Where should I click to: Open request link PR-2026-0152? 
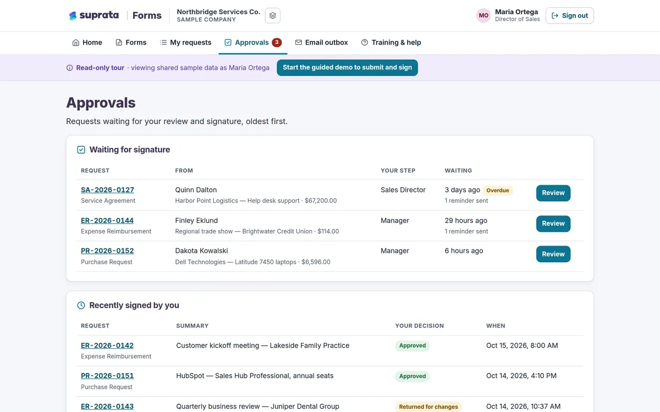coord(107,250)
